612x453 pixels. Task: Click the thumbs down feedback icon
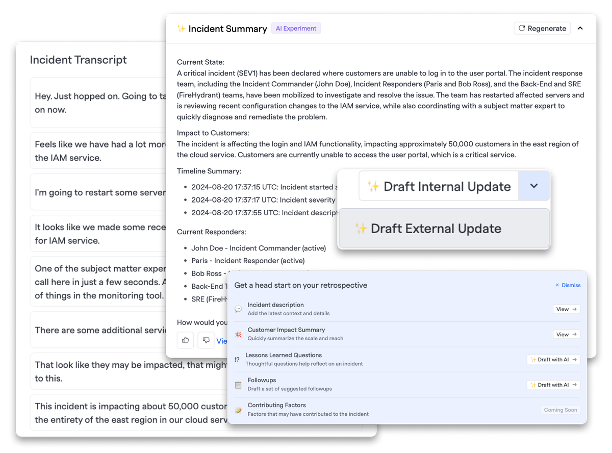[206, 340]
